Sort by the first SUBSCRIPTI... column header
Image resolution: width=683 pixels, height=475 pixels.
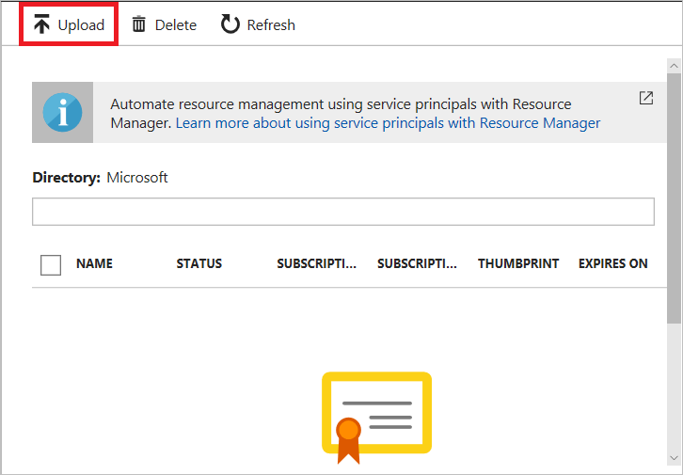click(x=317, y=263)
